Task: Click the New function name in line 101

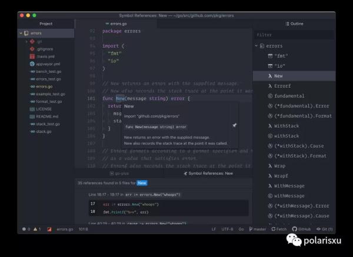Action: click(120, 98)
